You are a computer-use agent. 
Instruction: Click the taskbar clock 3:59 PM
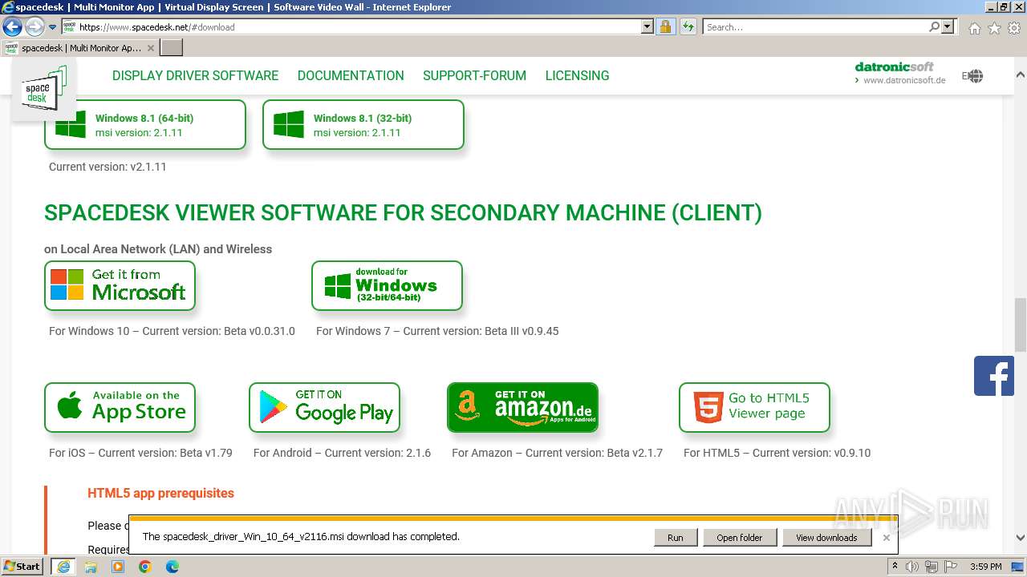(985, 567)
